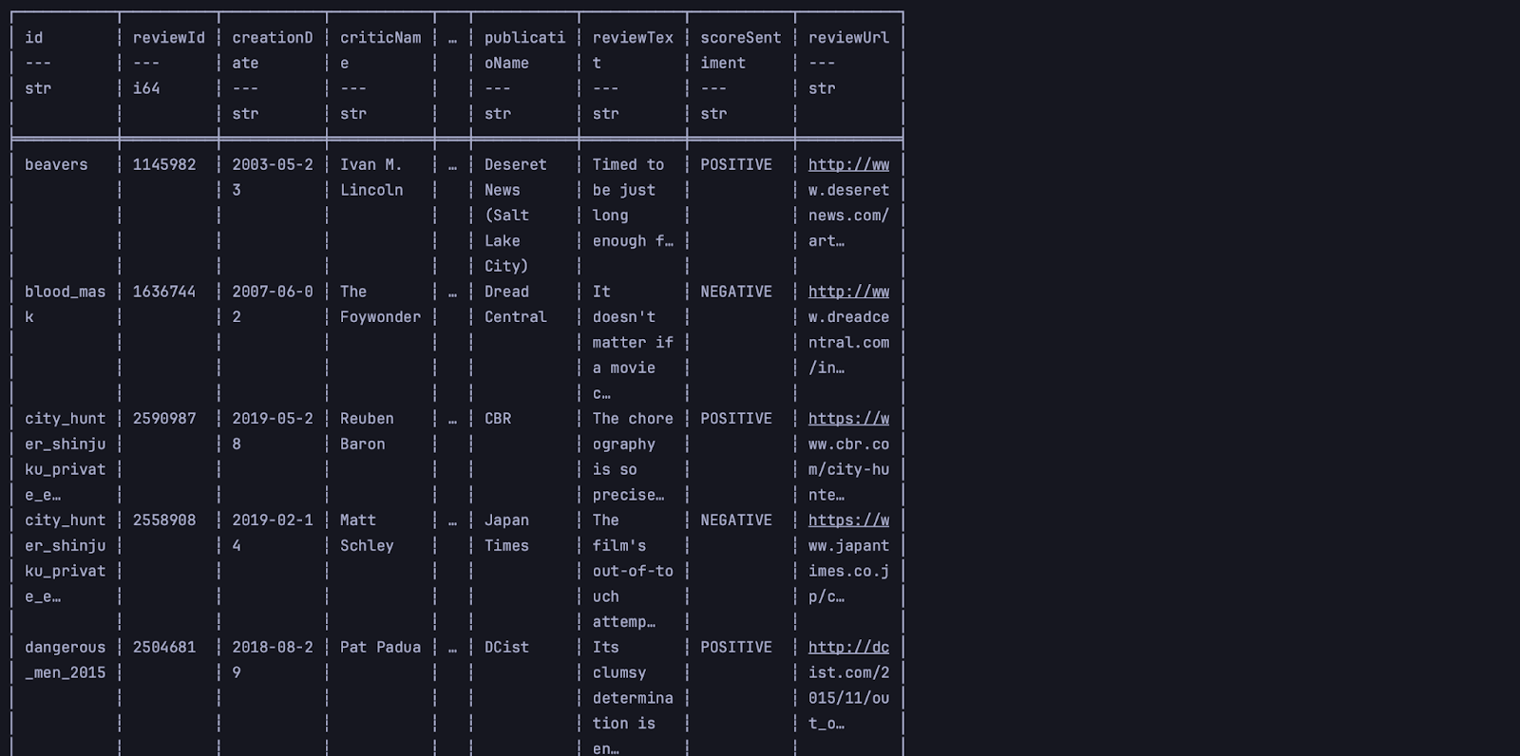Click the scoreSentiment column header
Viewport: 1520px width, 756px height.
[740, 49]
